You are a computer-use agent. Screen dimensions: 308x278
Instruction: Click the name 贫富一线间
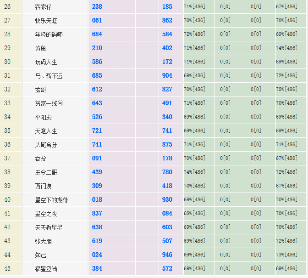click(x=49, y=103)
